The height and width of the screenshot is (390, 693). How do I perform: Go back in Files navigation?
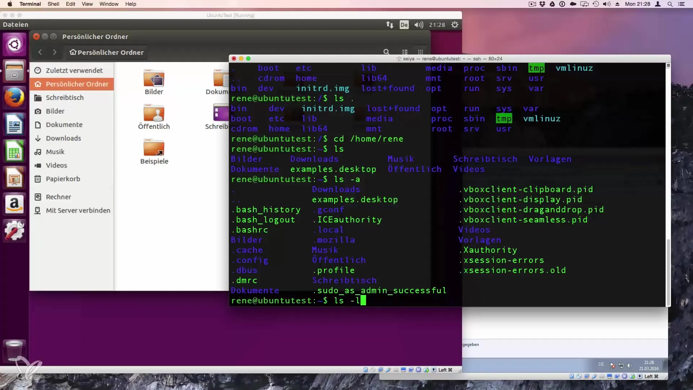40,52
